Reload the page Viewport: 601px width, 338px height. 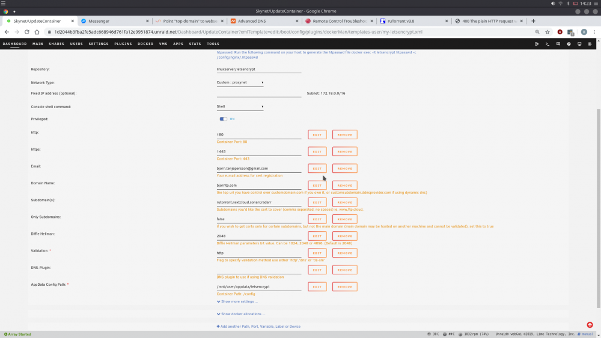coord(27,32)
